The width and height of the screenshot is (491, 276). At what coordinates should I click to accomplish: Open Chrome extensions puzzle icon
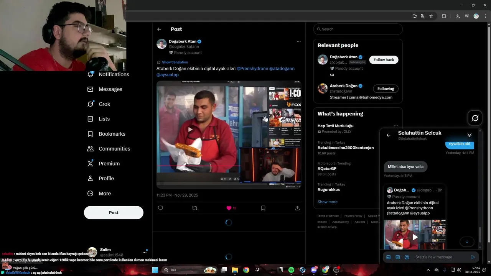point(444,16)
